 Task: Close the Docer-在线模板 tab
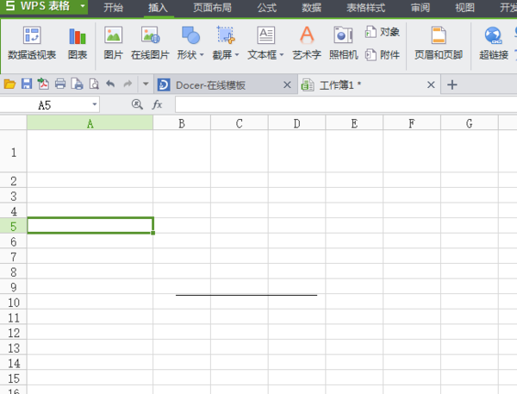[x=287, y=84]
